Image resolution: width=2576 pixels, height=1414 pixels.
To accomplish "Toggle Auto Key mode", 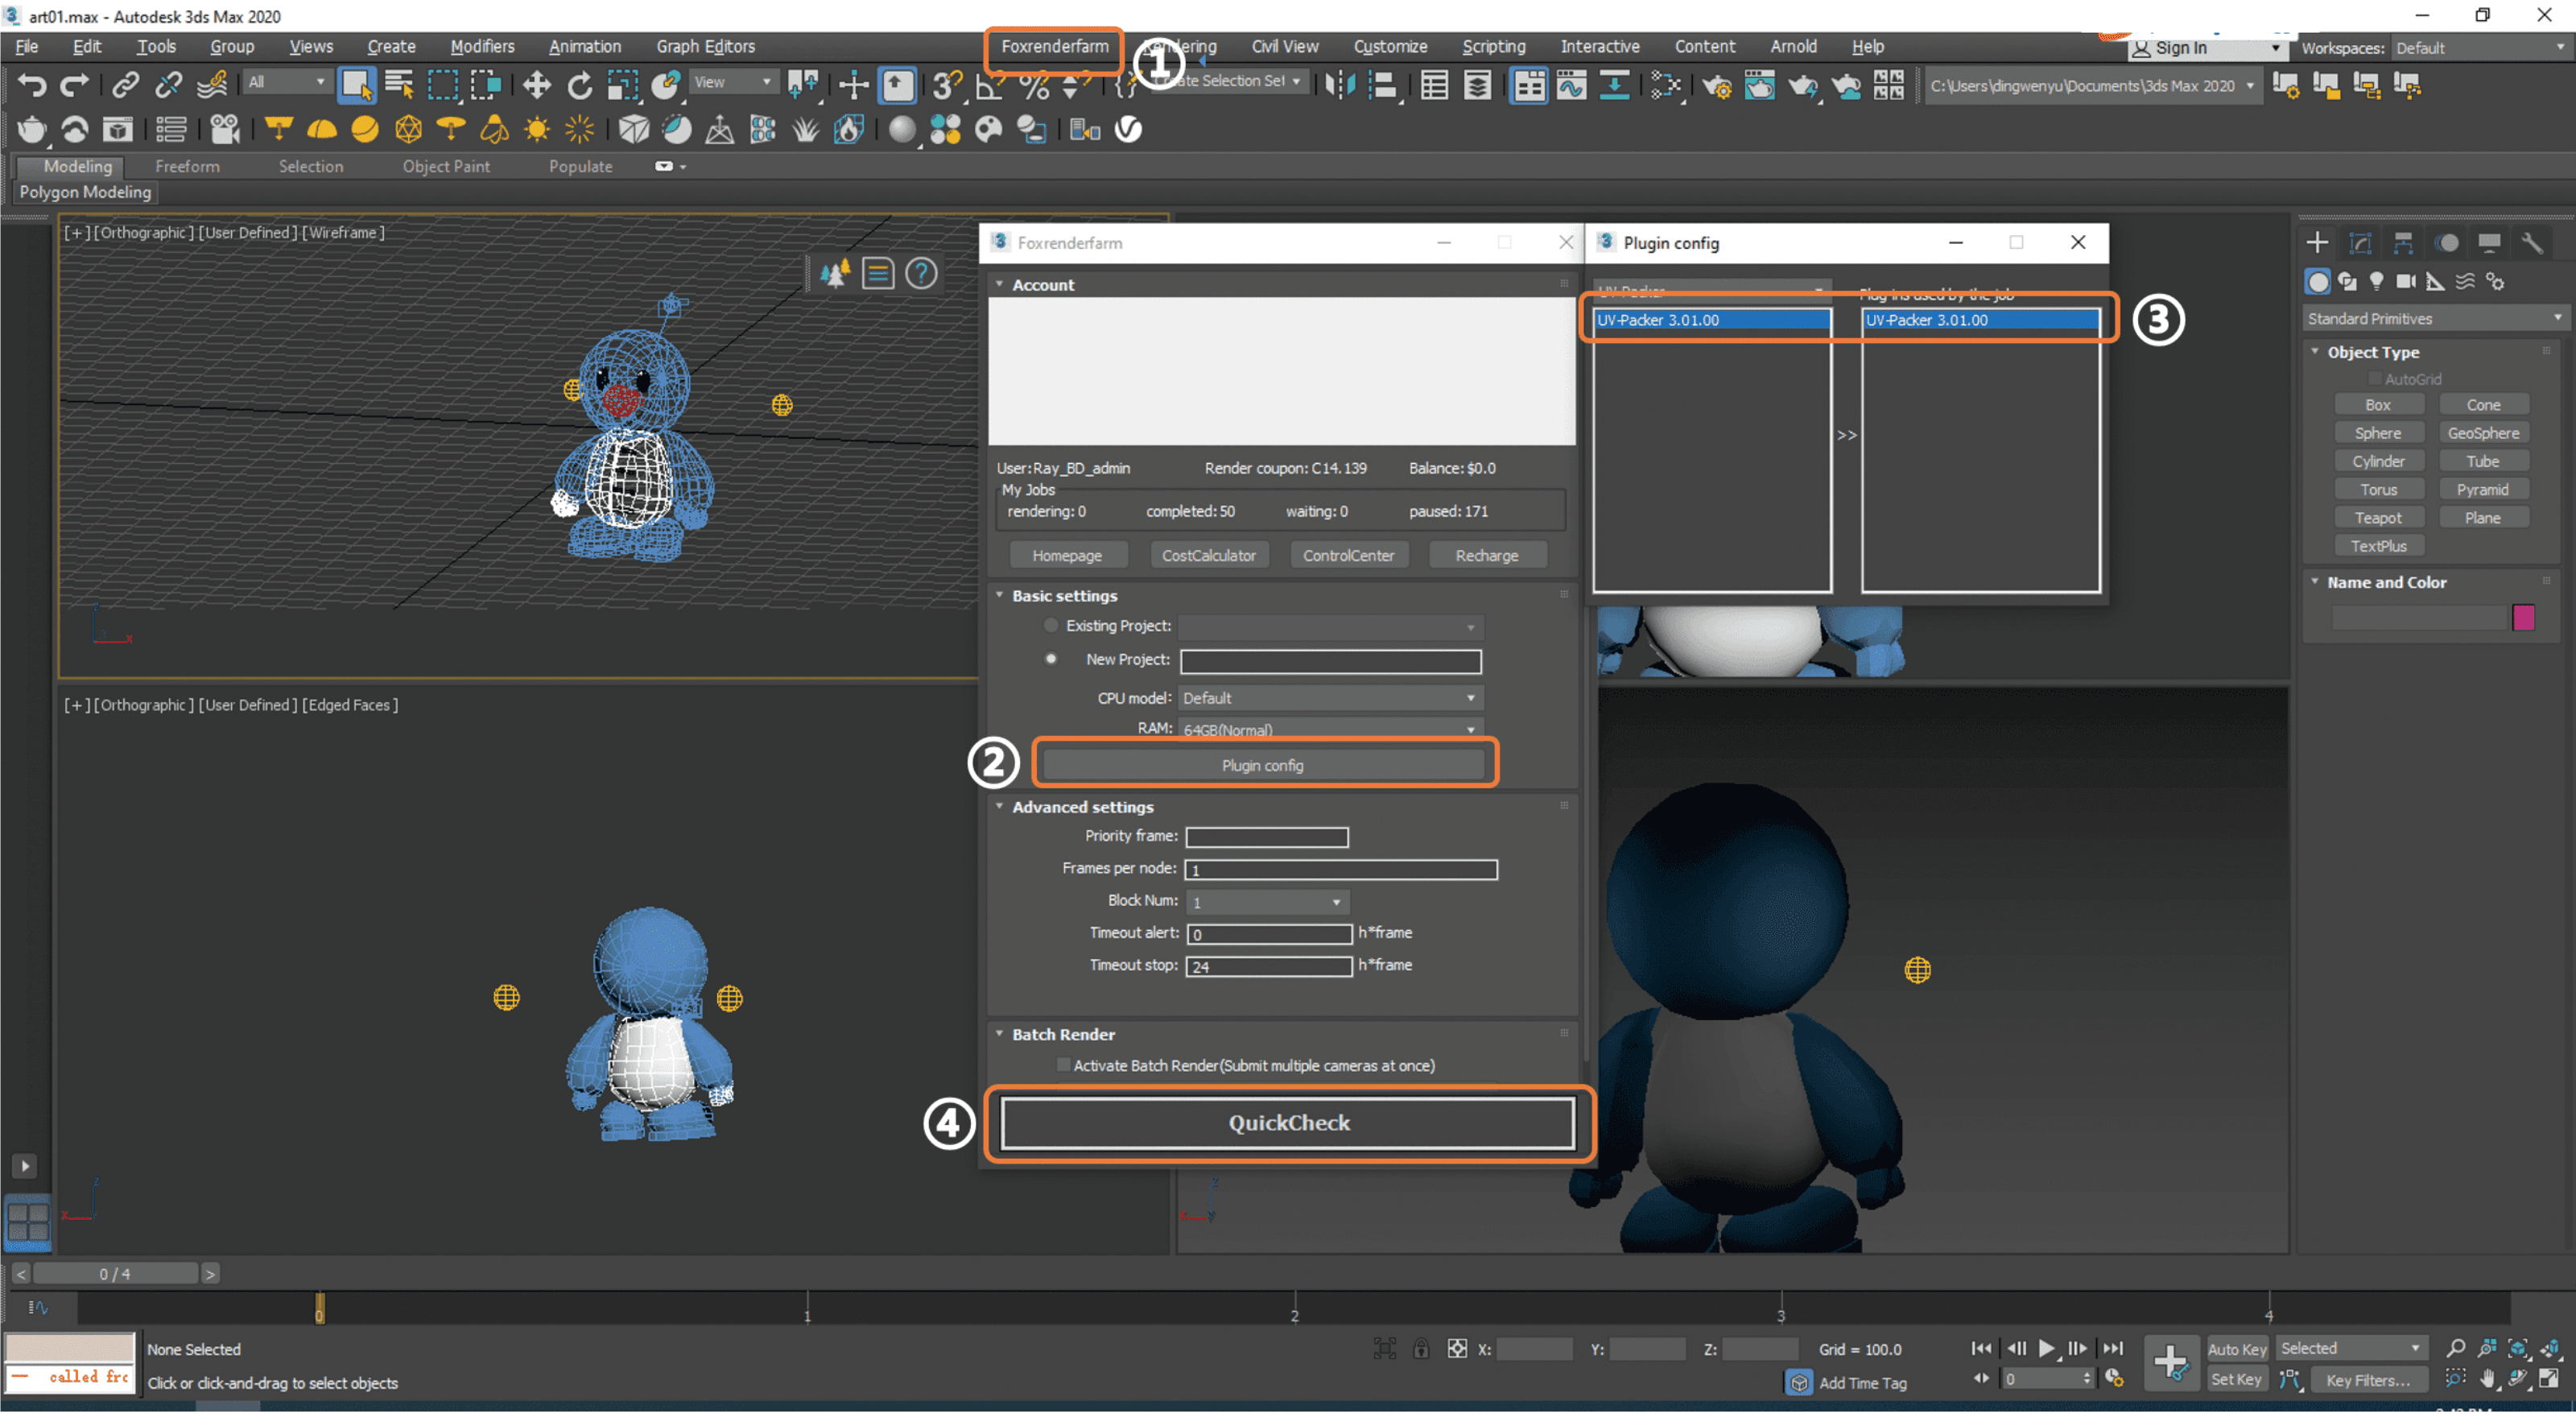I will [2236, 1349].
